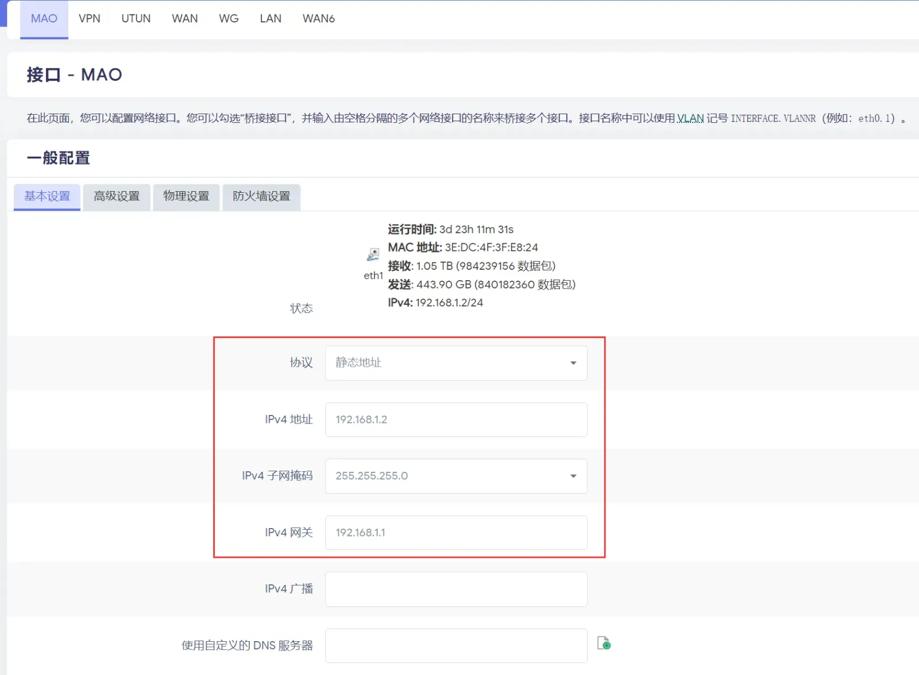Expand the IPv4 子网掩码 dropdown
The image size is (919, 675).
coord(456,476)
